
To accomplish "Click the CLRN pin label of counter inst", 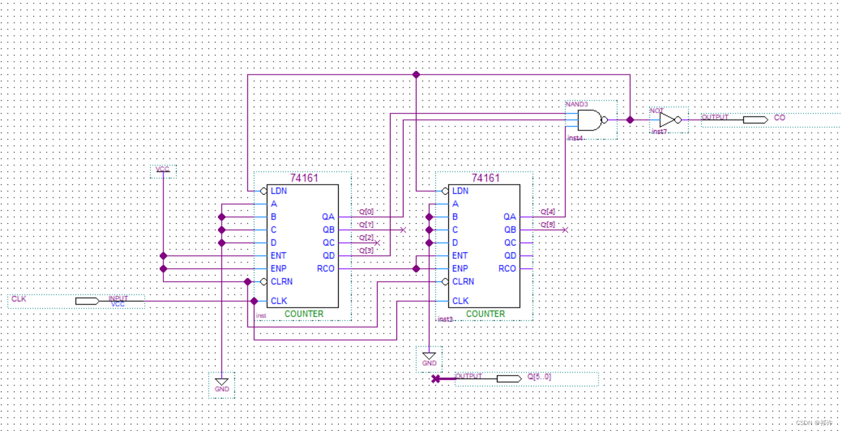I will pos(281,282).
